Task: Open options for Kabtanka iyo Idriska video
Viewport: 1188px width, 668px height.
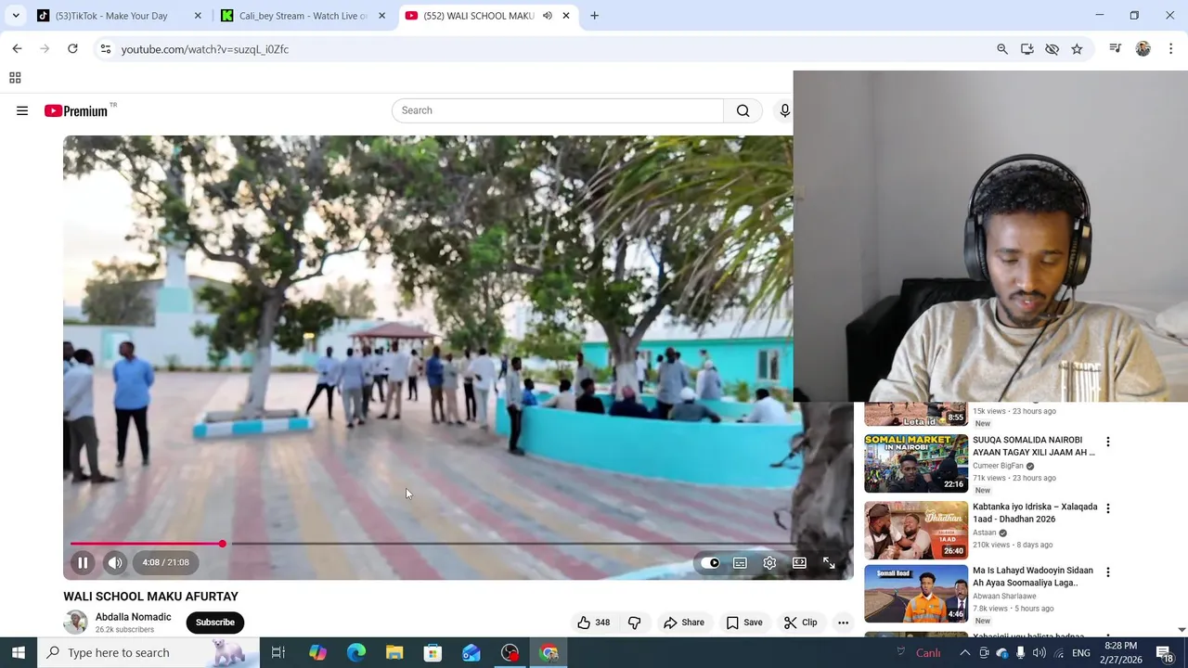Action: coord(1107,508)
